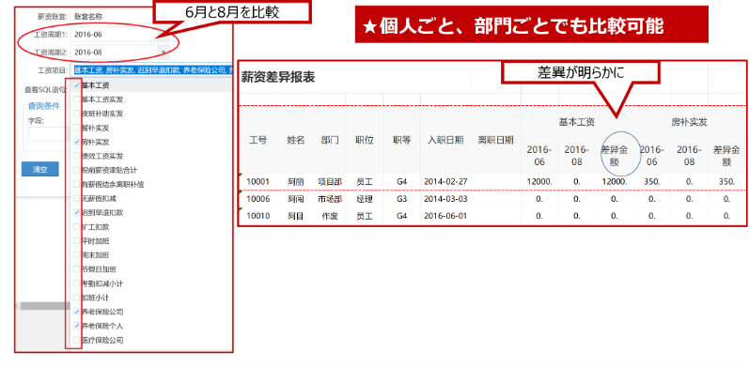Click the 基本工资 group header in the report
Screen dimensions: 749x366
tap(577, 122)
